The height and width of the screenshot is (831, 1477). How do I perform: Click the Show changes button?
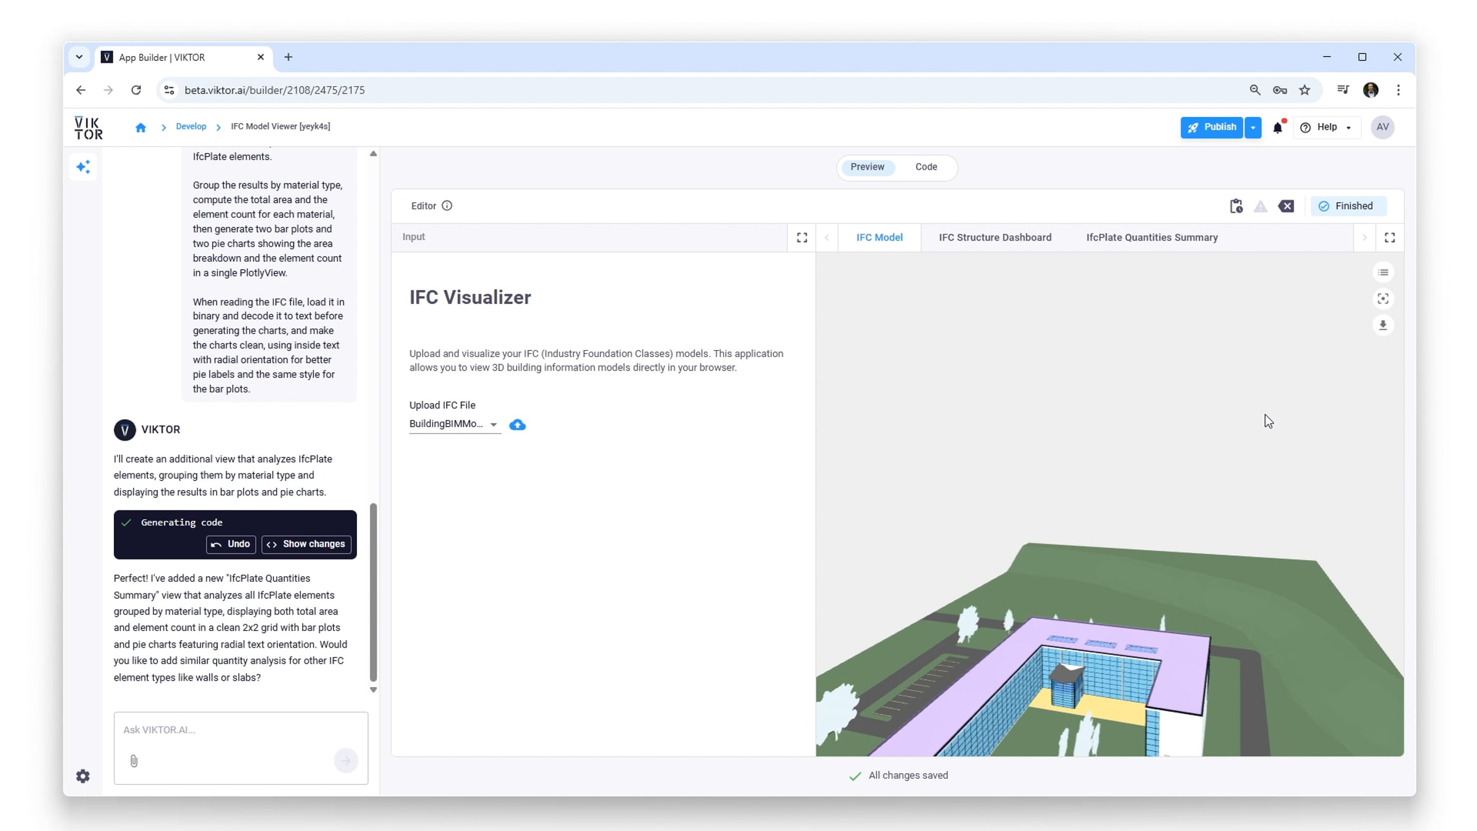pyautogui.click(x=306, y=544)
